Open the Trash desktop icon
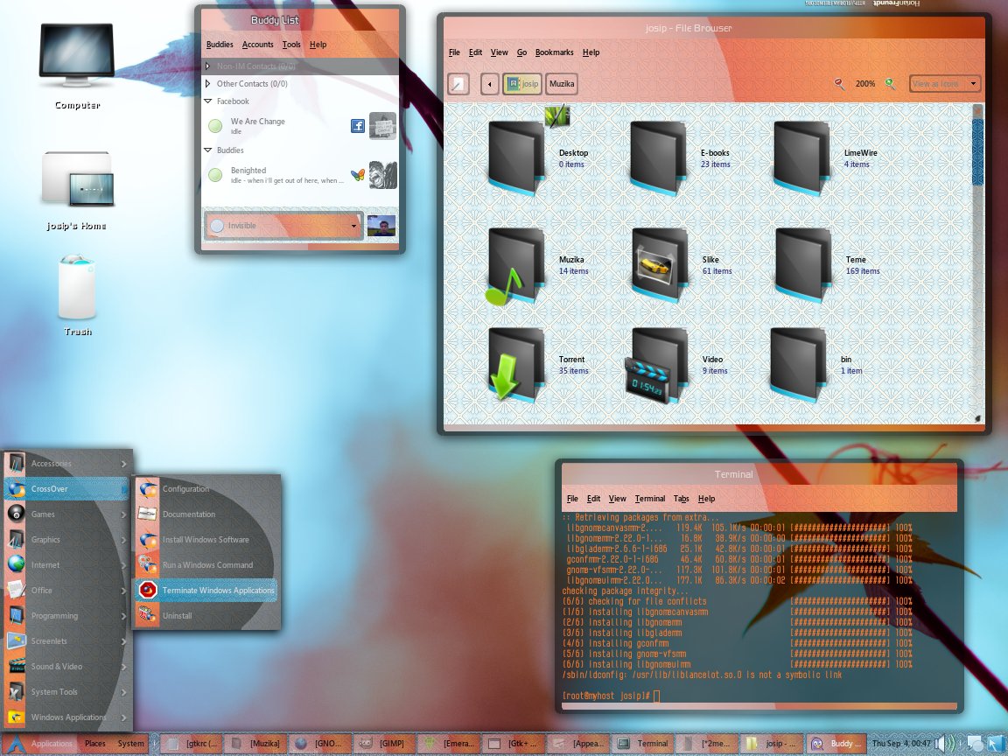The height and width of the screenshot is (756, 1008). click(77, 287)
